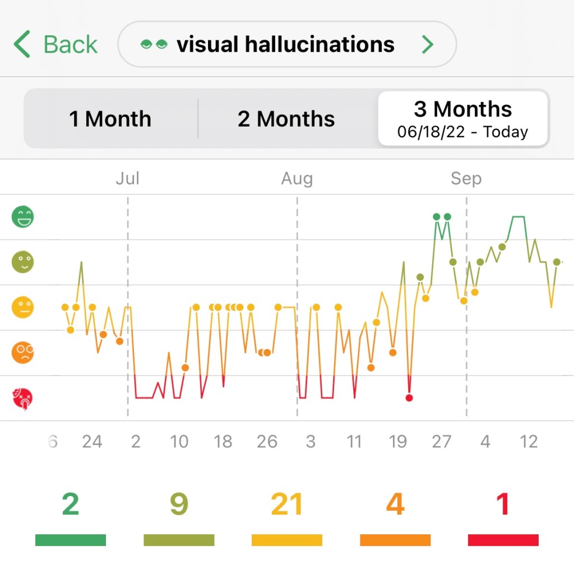
Task: Tap the red sick face icon
Action: (23, 399)
